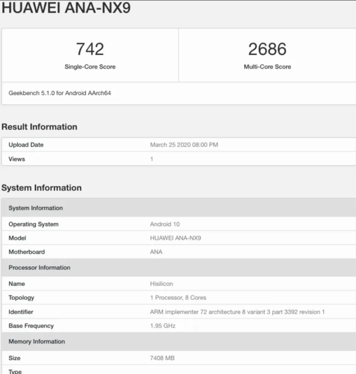This screenshot has height=374, width=356.
Task: Click the 1.95 GHz base frequency value
Action: (163, 326)
